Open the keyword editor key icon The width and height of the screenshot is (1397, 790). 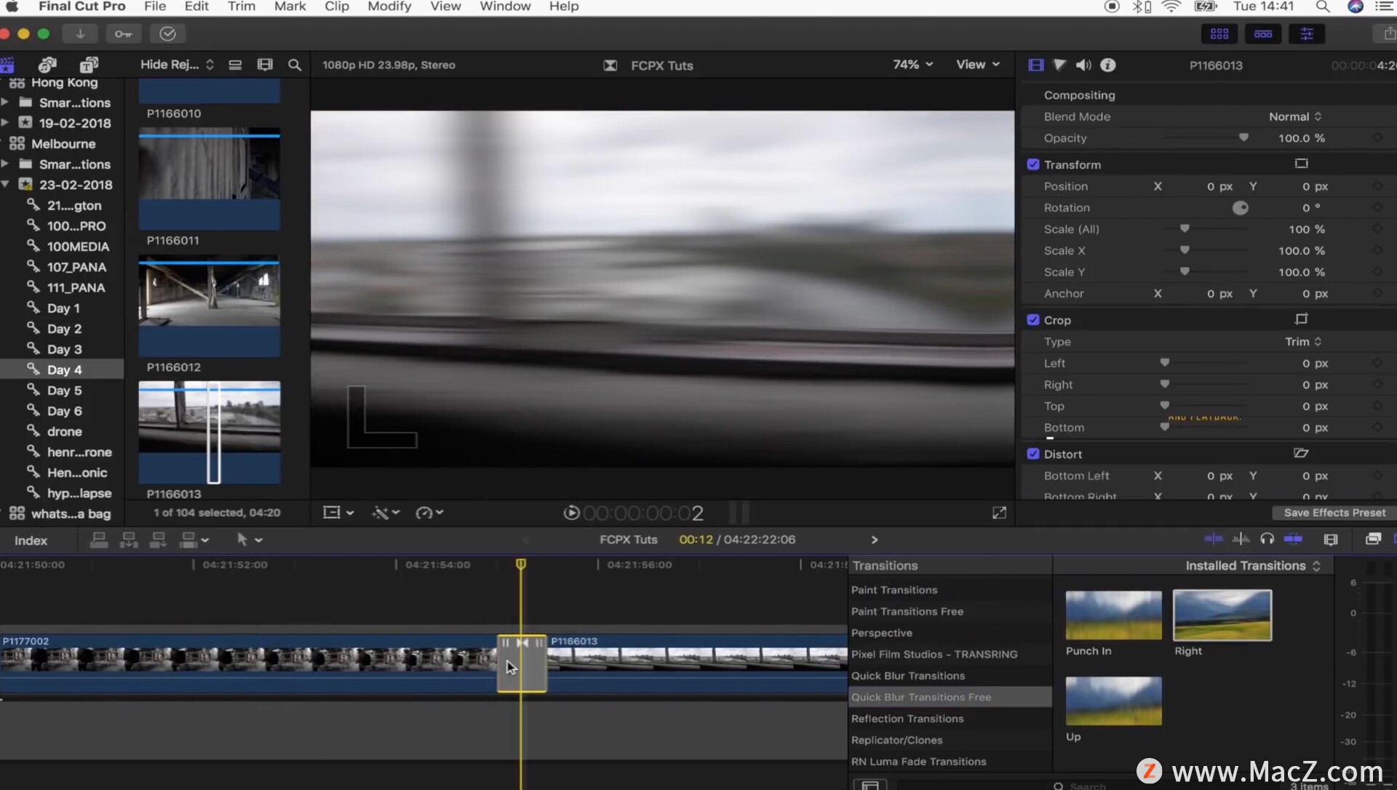coord(124,33)
